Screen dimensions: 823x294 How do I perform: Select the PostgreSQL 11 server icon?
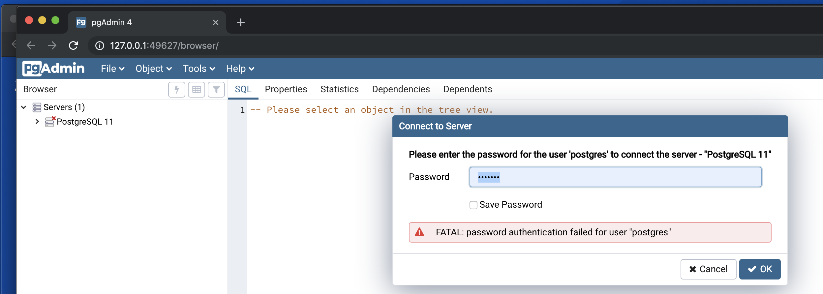pyautogui.click(x=49, y=121)
